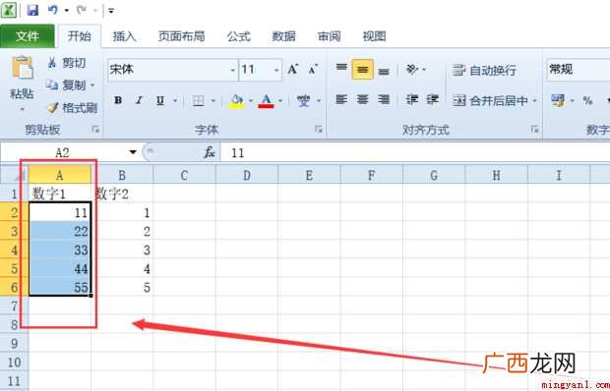This screenshot has width=610, height=391.
Task: Toggle middle vertical alignment
Action: pyautogui.click(x=363, y=69)
